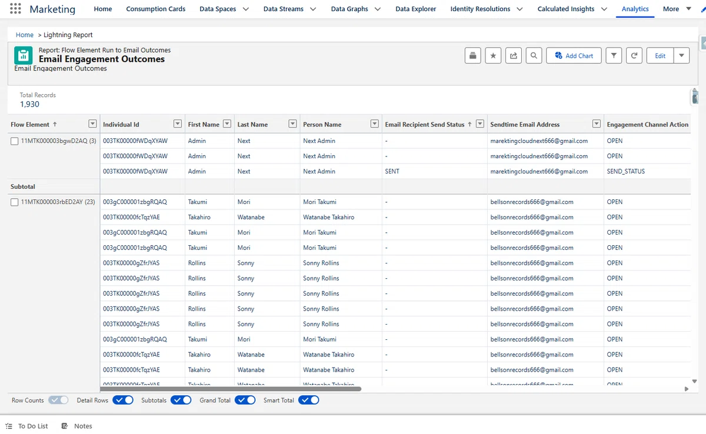Expand the Identity Resolutions nav chevron
The image size is (706, 434).
click(519, 9)
